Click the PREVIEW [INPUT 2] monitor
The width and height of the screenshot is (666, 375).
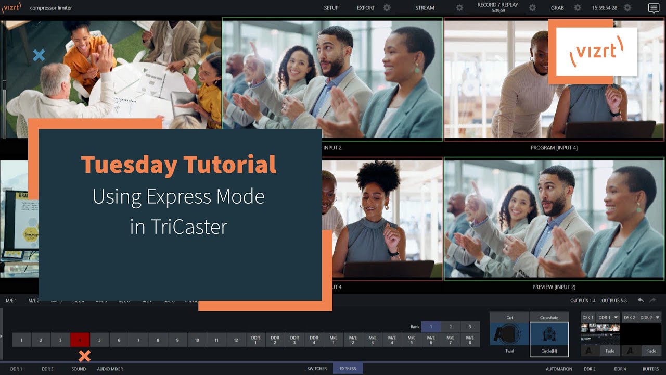(555, 219)
